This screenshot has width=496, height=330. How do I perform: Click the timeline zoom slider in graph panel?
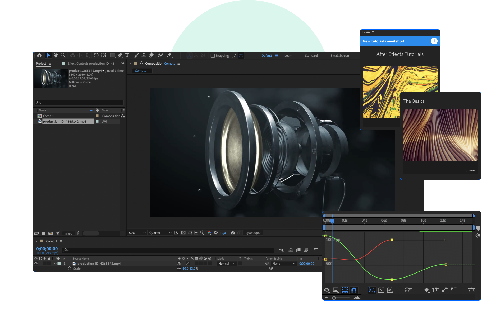[x=341, y=298]
